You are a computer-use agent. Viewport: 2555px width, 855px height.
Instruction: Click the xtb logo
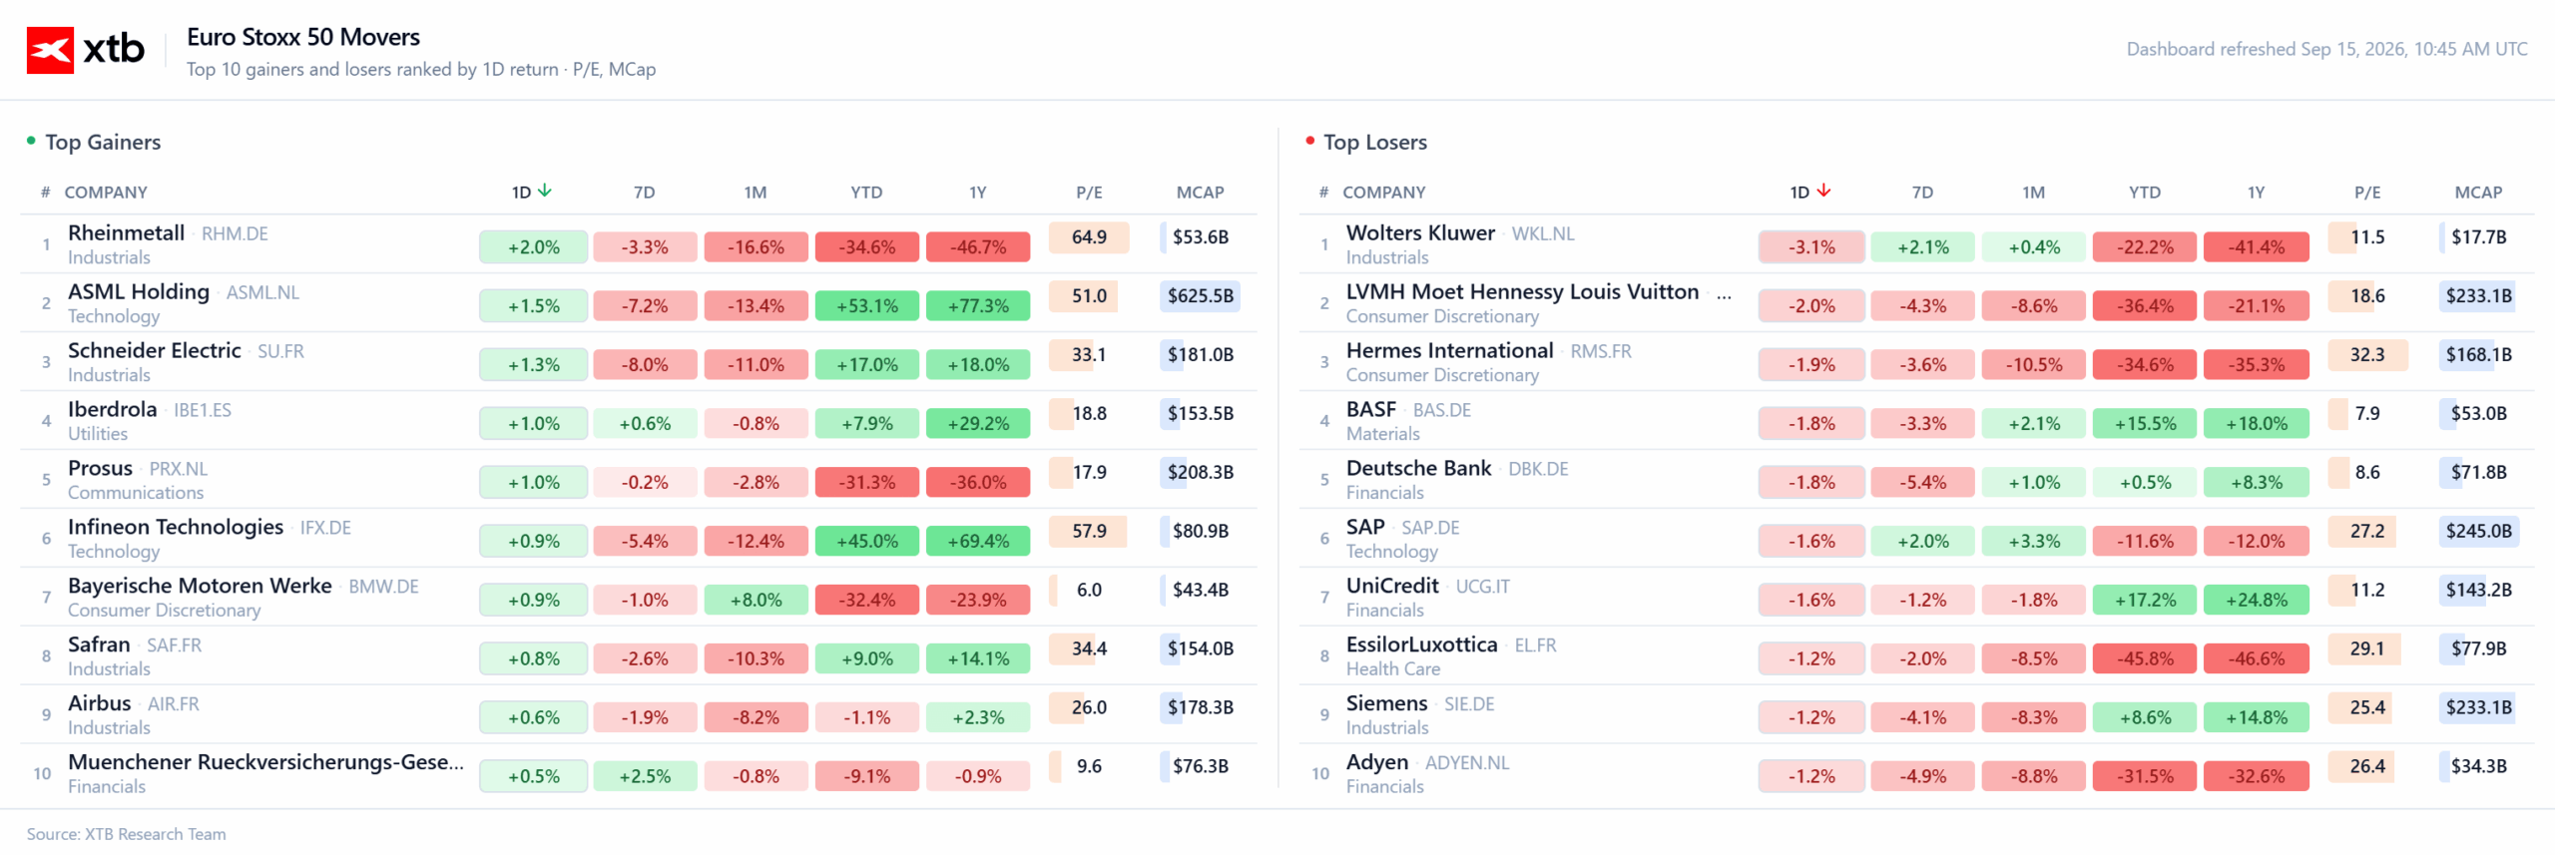(x=86, y=50)
